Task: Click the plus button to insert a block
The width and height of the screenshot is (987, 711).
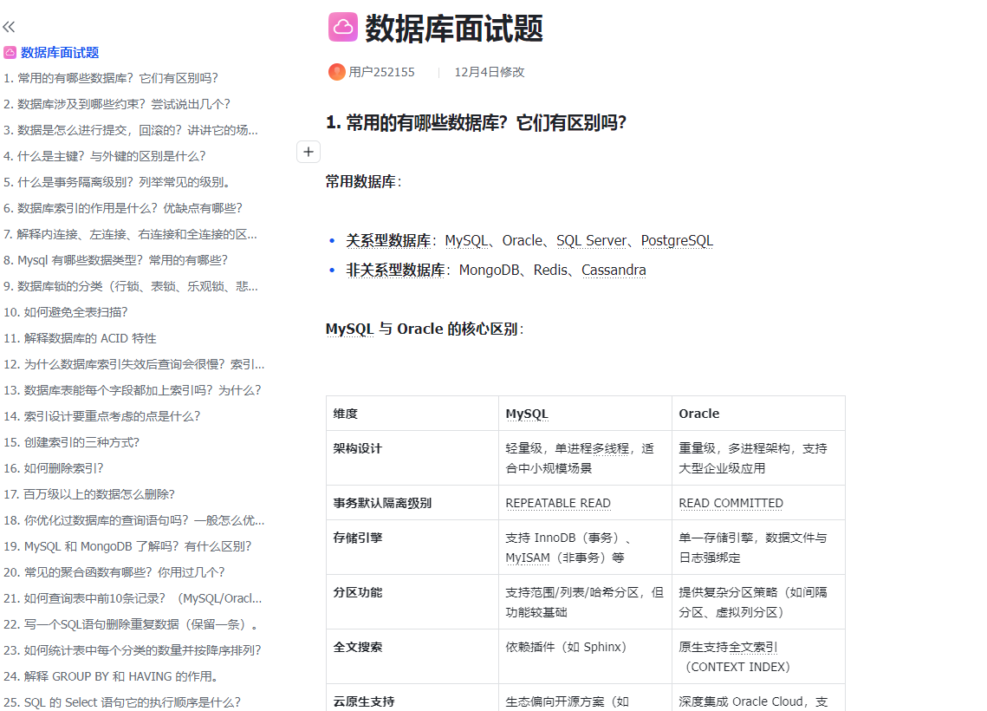Action: pos(308,152)
